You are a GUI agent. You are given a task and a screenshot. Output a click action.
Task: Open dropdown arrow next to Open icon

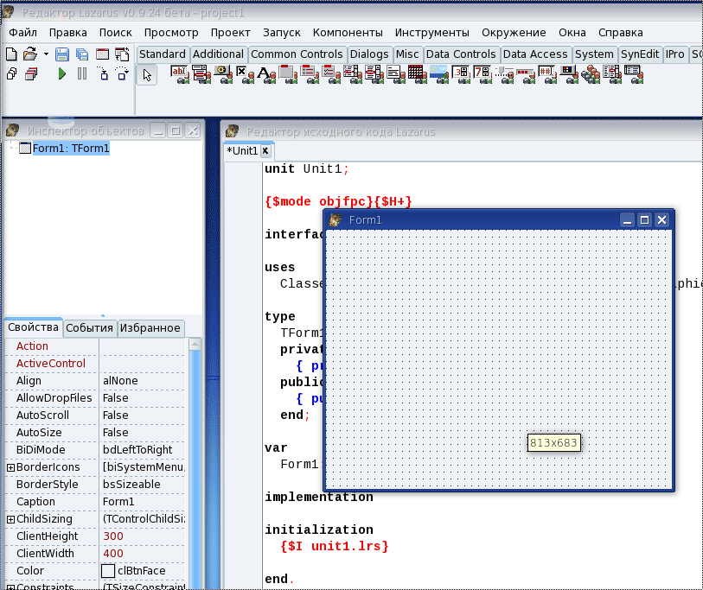pos(46,54)
